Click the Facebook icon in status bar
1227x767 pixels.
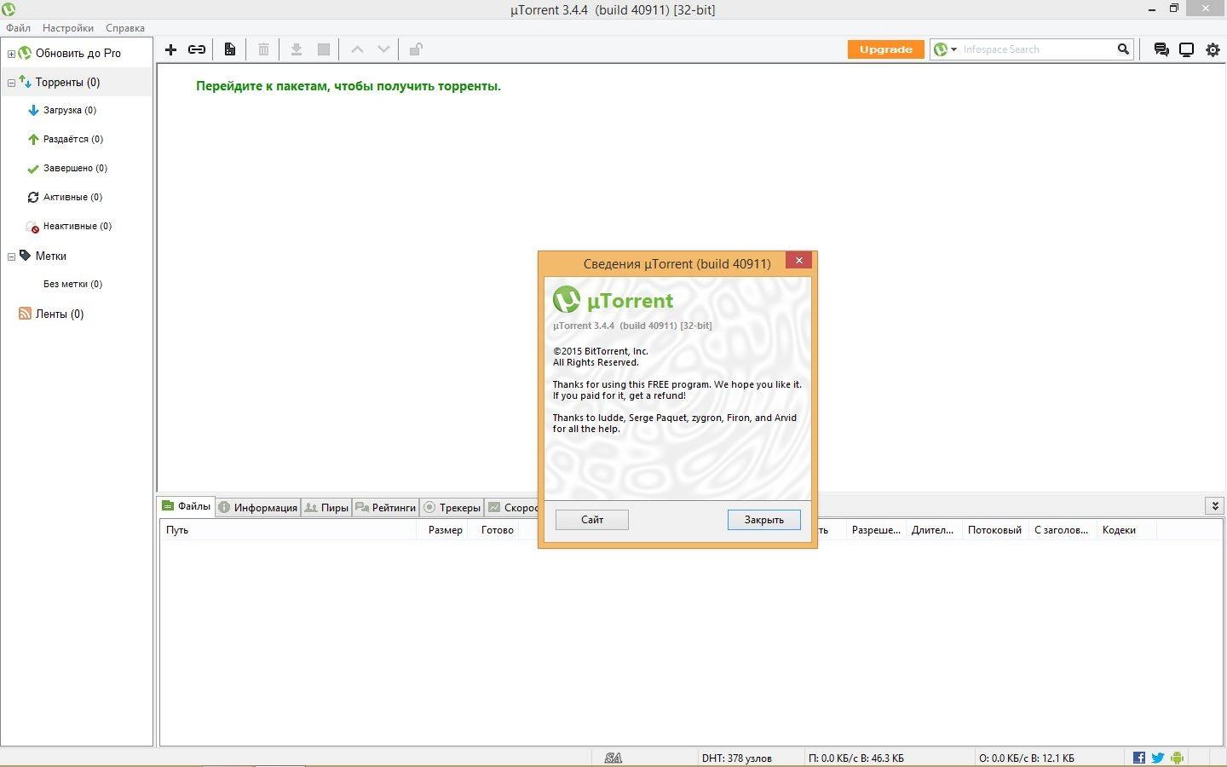[x=1139, y=758]
